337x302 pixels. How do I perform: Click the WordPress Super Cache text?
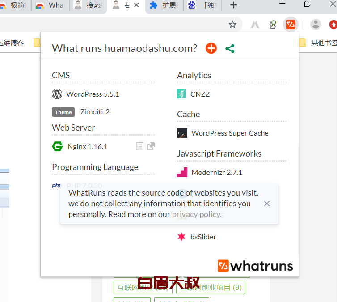(x=230, y=133)
